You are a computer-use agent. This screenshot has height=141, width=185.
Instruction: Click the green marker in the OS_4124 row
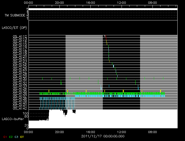click(x=112, y=64)
